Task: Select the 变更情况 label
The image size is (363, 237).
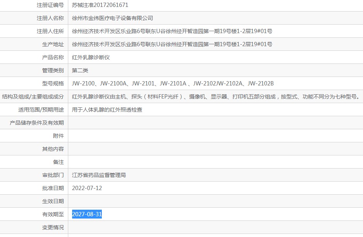Action: tap(53, 227)
